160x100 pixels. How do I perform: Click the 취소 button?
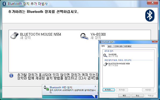[x=137, y=96]
